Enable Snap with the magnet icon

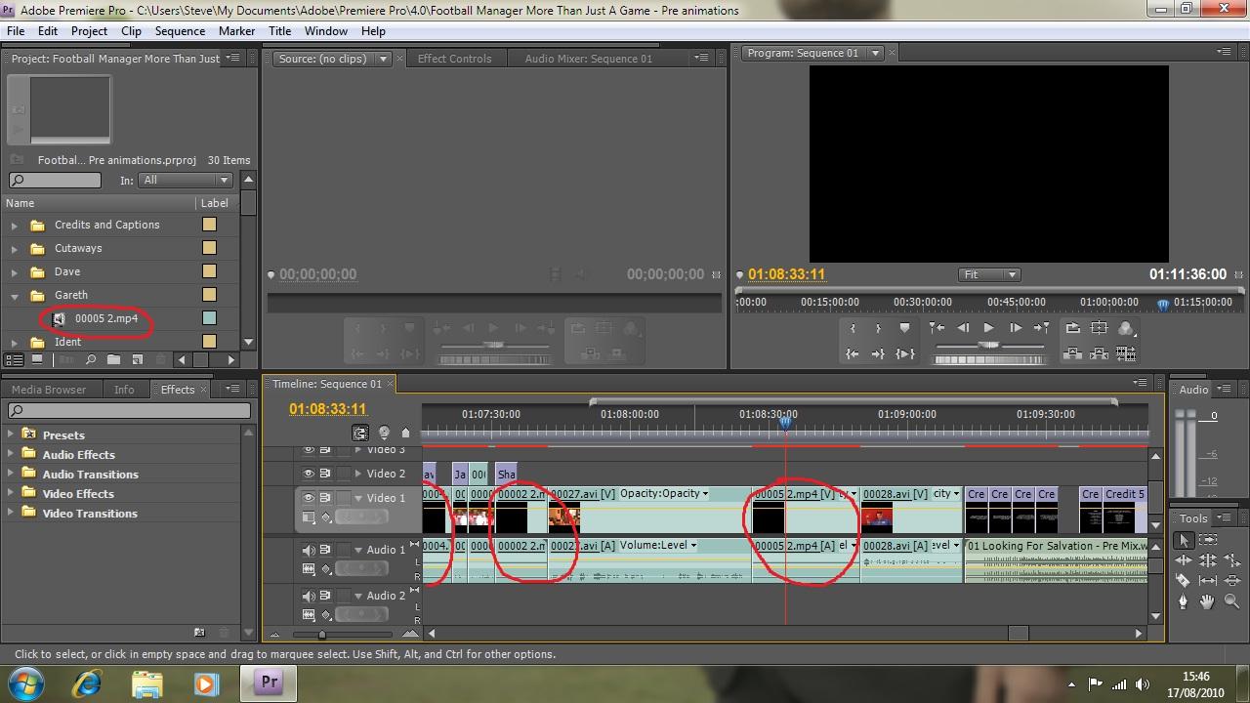pyautogui.click(x=361, y=432)
